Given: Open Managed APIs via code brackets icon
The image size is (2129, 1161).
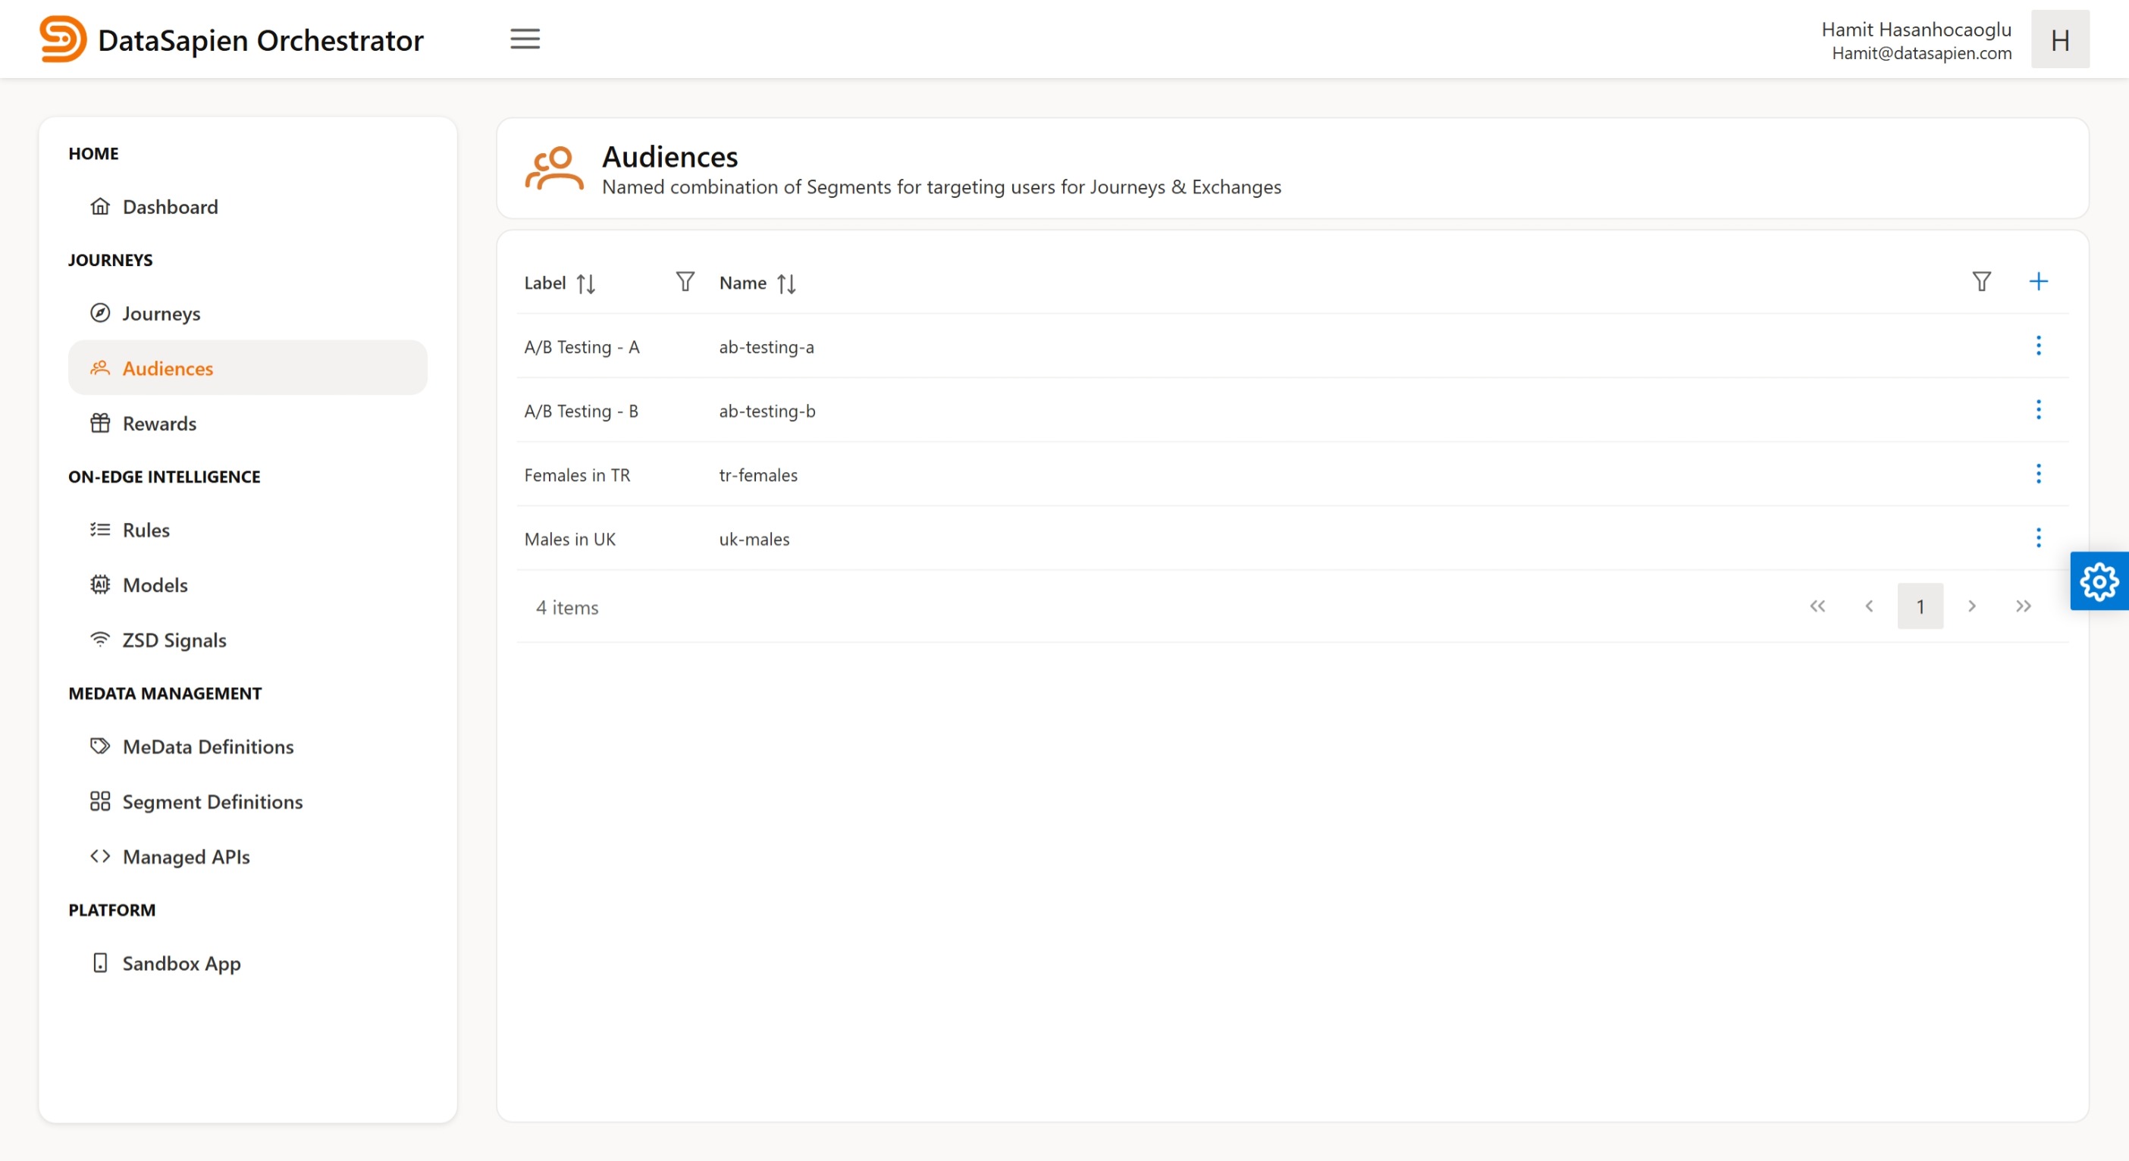Looking at the screenshot, I should pos(100,856).
